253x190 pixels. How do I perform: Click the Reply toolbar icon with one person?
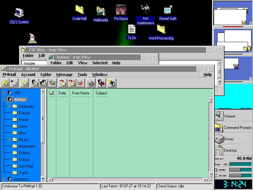pos(34,83)
